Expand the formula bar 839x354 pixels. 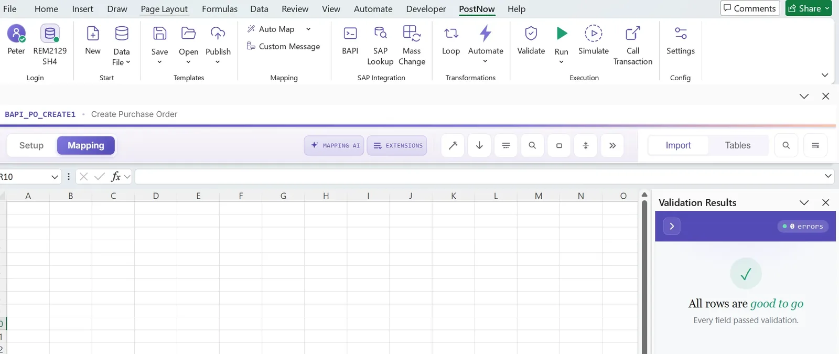(x=828, y=176)
